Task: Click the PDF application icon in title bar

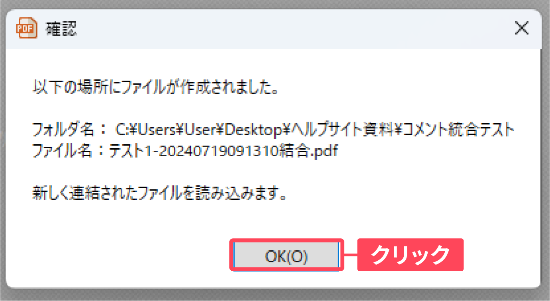Action: point(26,29)
